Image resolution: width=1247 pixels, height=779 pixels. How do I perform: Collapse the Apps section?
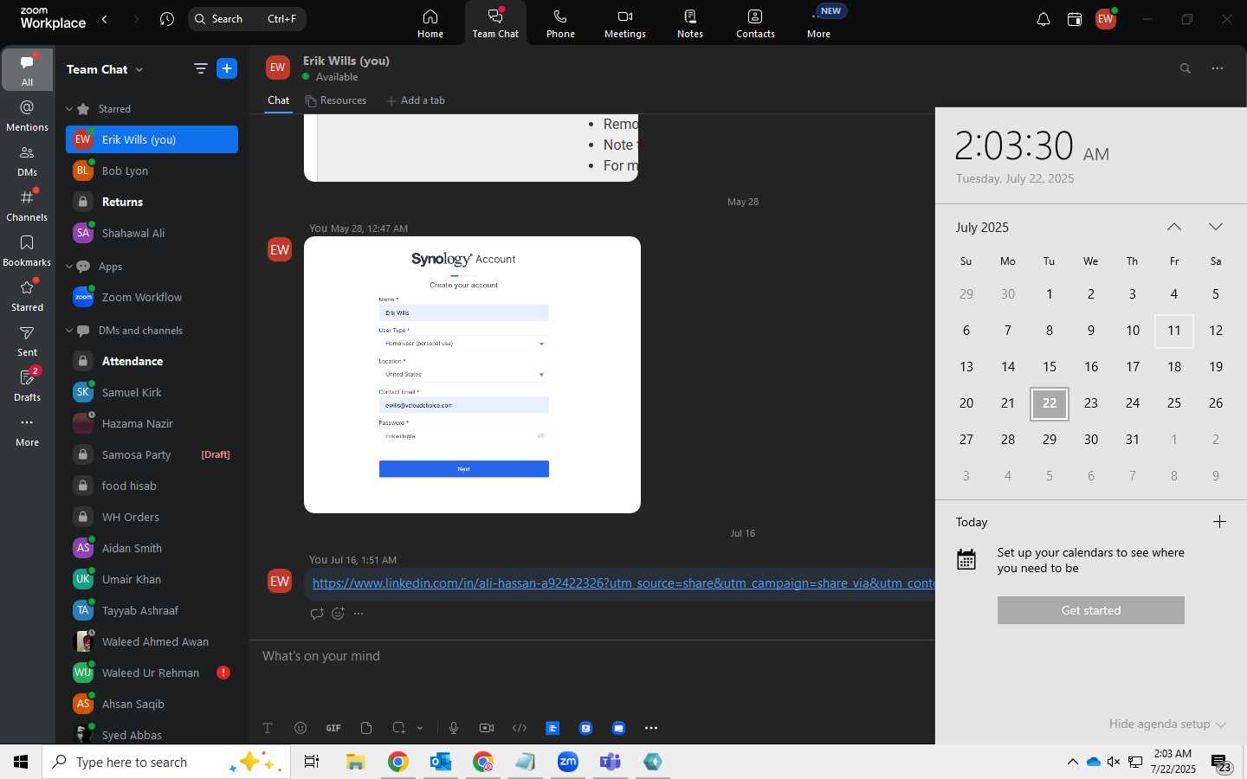(x=69, y=267)
